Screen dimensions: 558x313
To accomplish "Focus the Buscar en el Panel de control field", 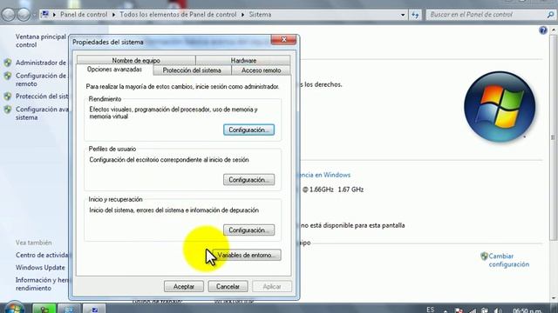I will 491,15.
